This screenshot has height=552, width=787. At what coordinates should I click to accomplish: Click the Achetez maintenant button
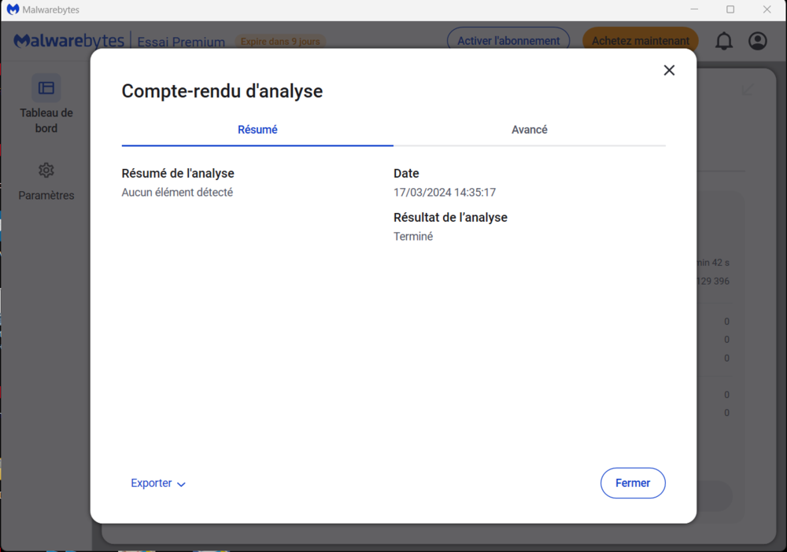[x=640, y=41]
